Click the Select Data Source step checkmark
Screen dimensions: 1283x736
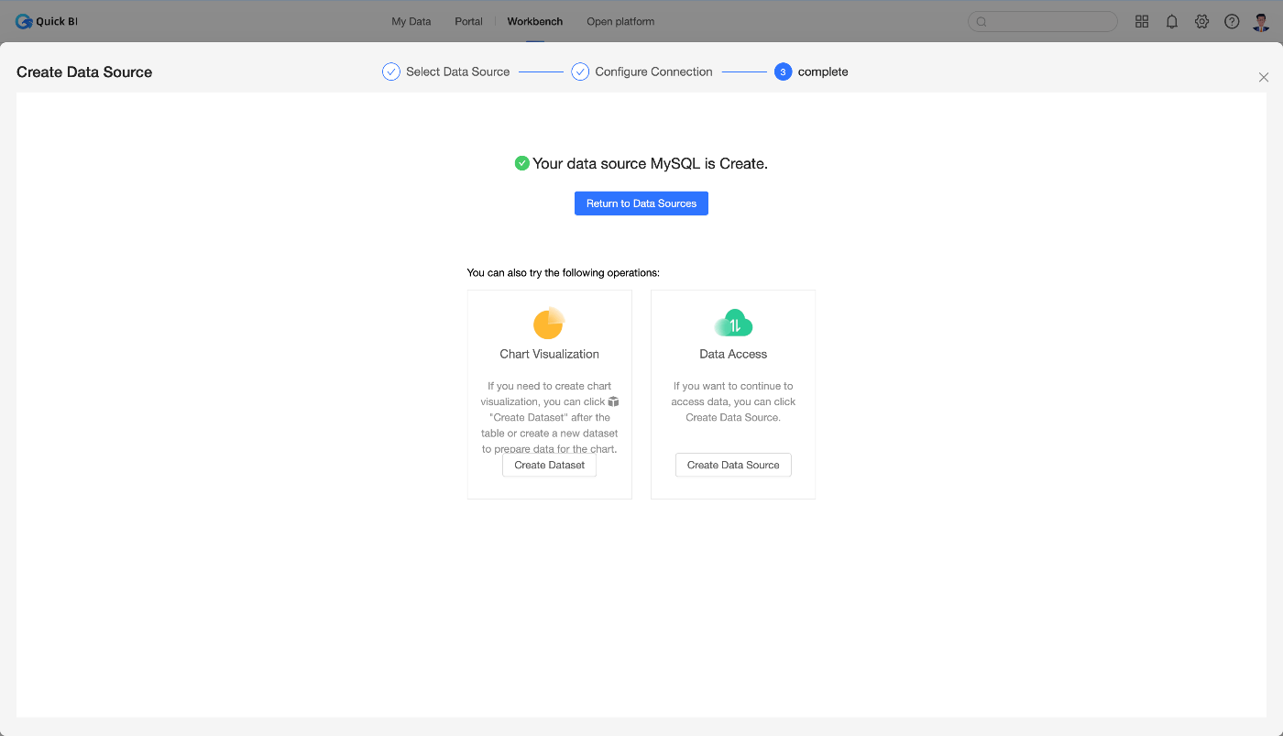391,71
